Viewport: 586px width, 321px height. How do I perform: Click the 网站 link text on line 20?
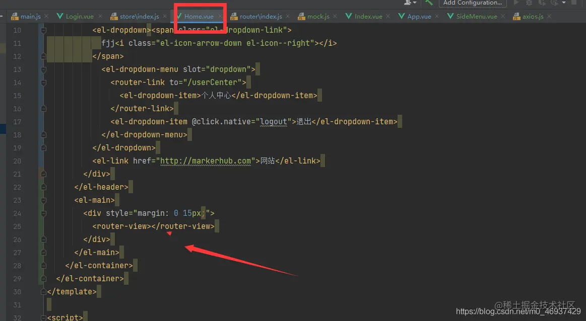pos(268,161)
